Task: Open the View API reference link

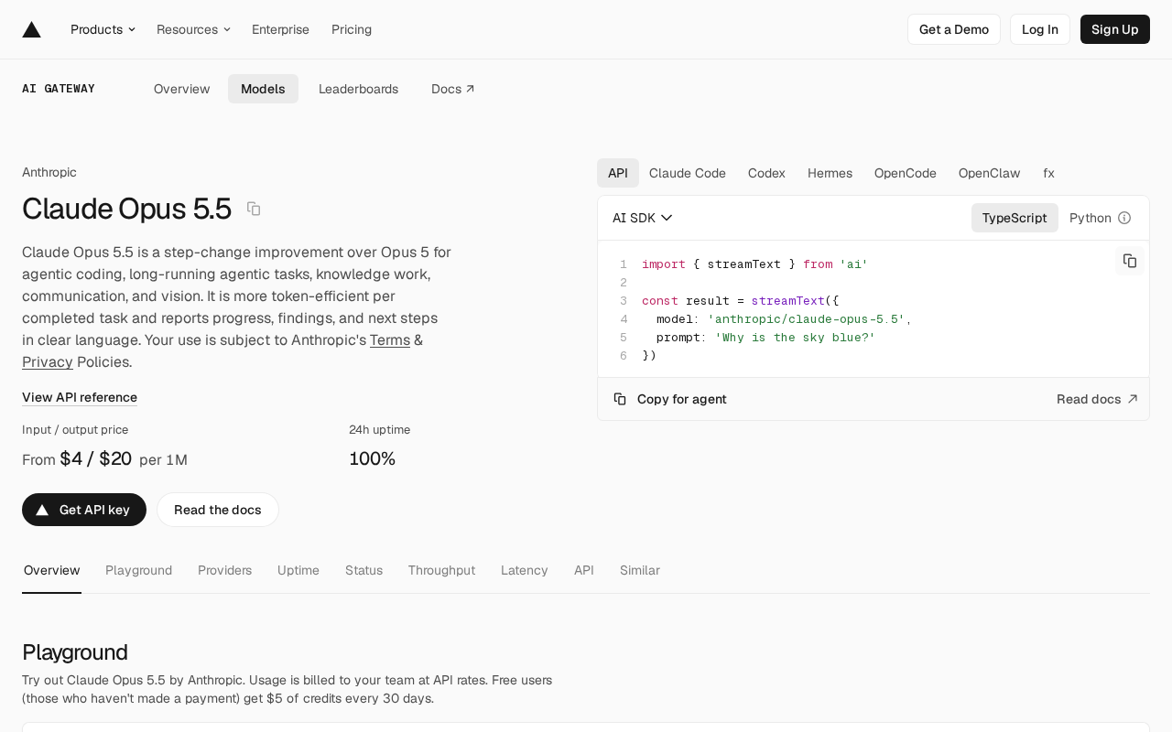Action: [x=80, y=397]
